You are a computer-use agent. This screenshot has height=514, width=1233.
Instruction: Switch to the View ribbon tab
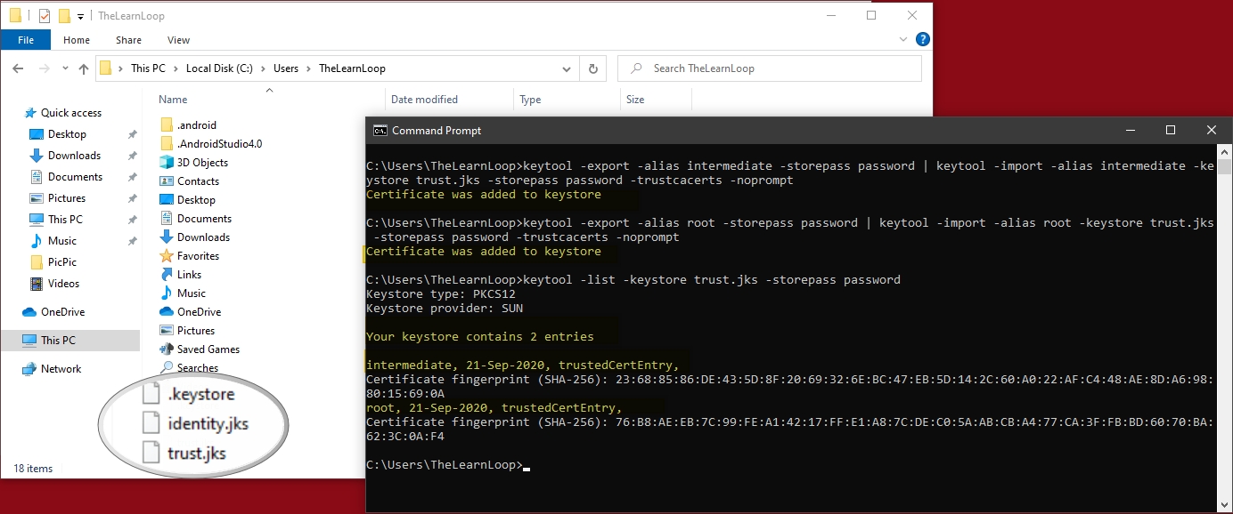coord(178,40)
